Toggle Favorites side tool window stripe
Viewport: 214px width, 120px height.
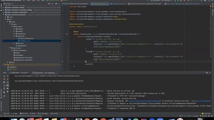coord(1,94)
